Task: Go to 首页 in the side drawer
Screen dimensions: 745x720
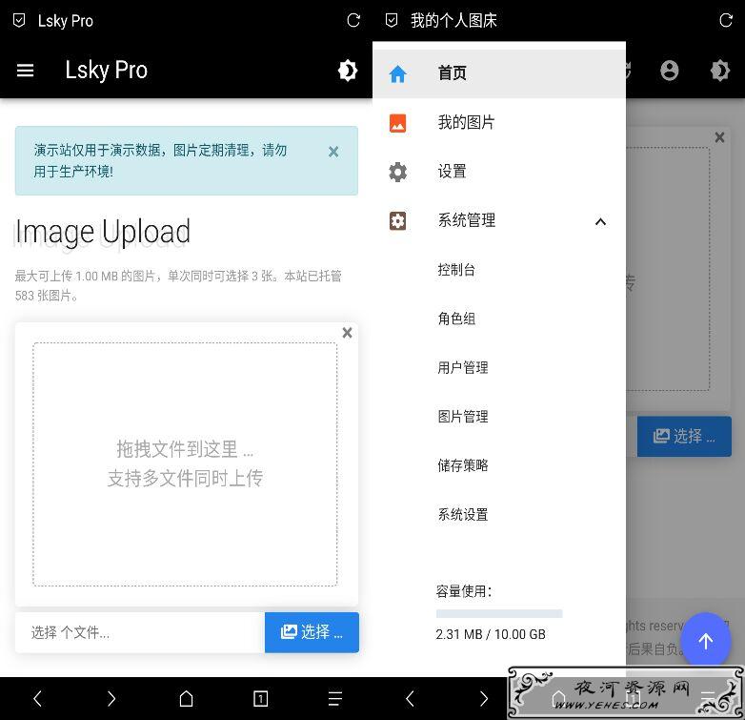Action: [x=499, y=73]
